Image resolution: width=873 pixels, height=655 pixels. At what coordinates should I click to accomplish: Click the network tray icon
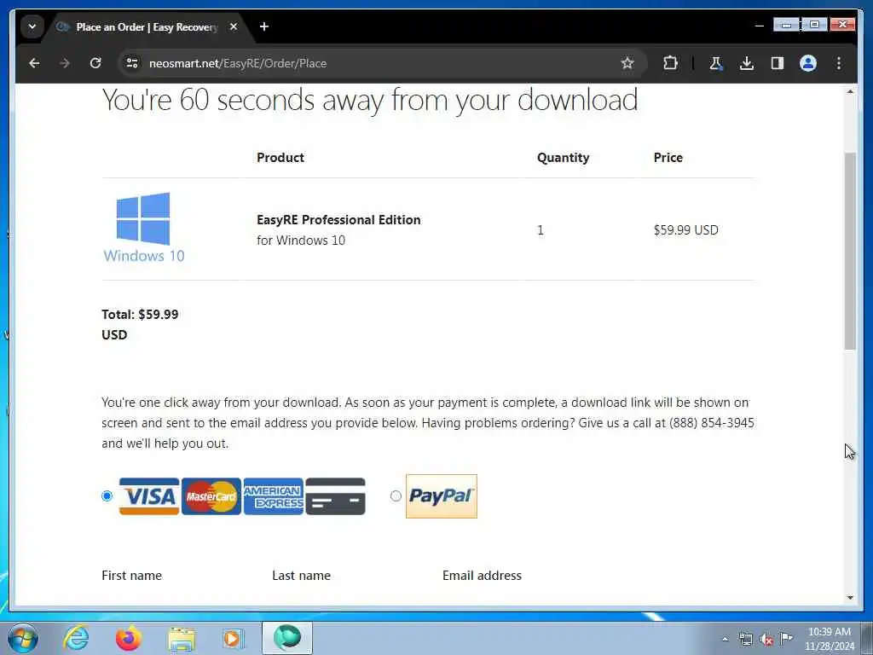(x=745, y=639)
